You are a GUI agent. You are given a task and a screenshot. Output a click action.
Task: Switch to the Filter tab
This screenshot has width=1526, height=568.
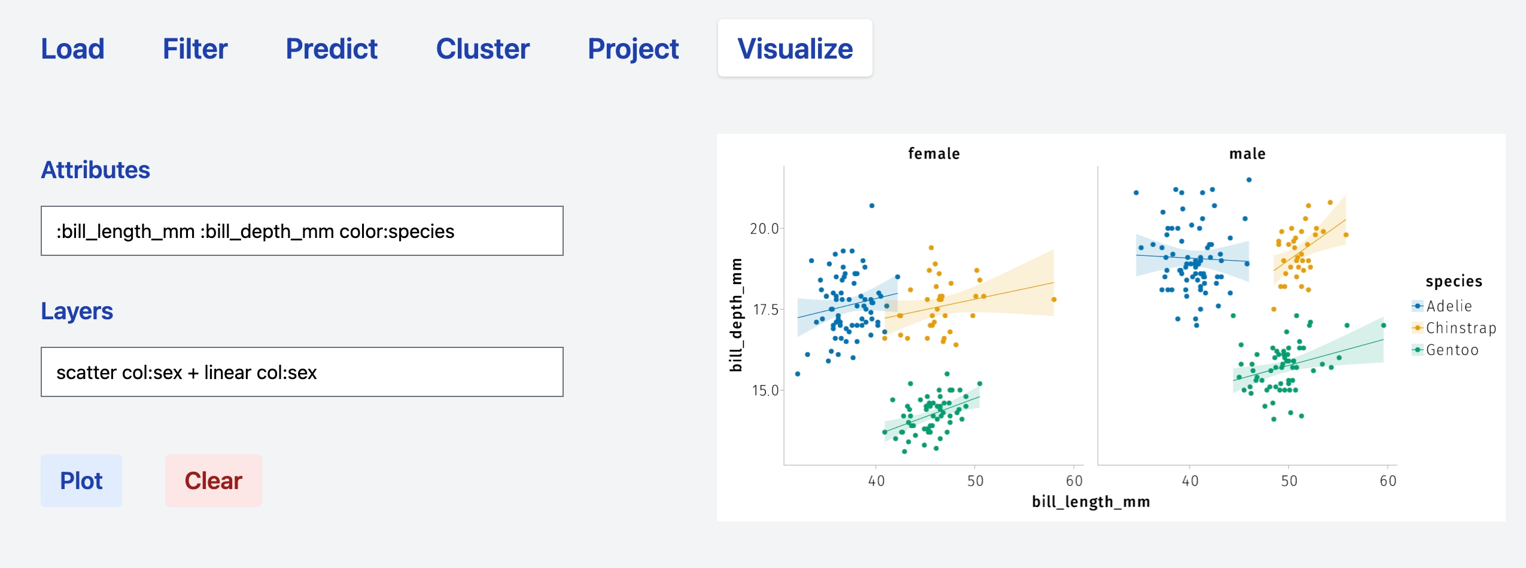click(195, 48)
